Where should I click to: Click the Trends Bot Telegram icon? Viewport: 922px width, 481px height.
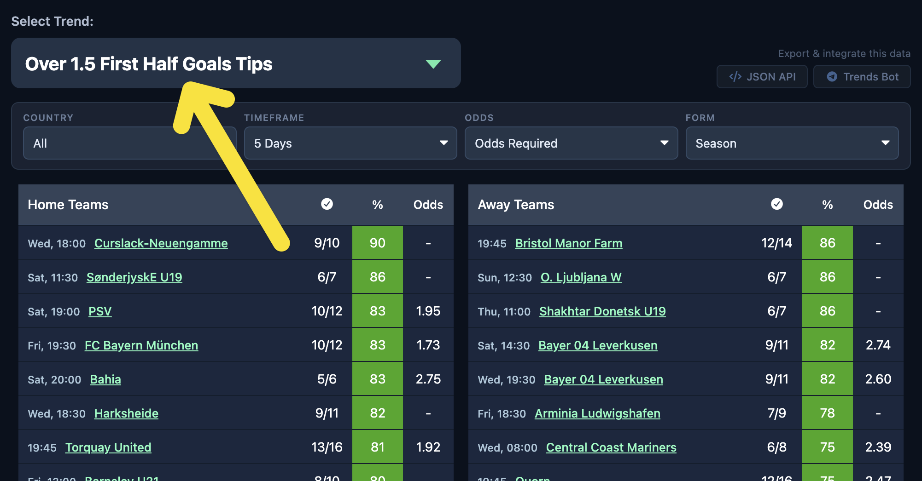tap(832, 77)
